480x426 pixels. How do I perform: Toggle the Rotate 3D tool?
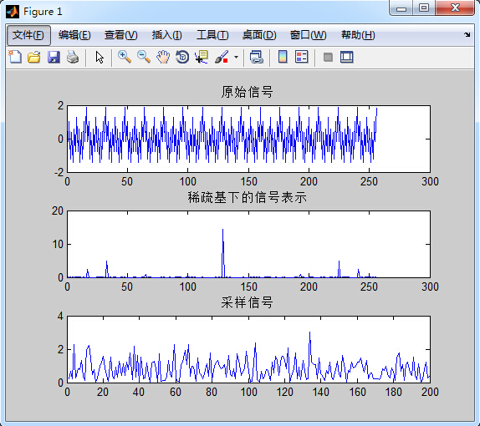(182, 57)
